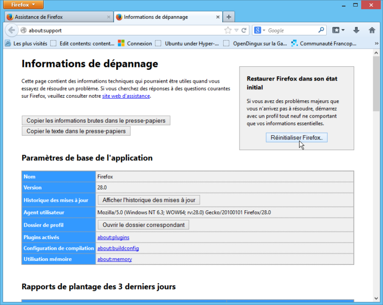Open the orange Firefox menu button
The height and width of the screenshot is (305, 383).
pos(23,5)
